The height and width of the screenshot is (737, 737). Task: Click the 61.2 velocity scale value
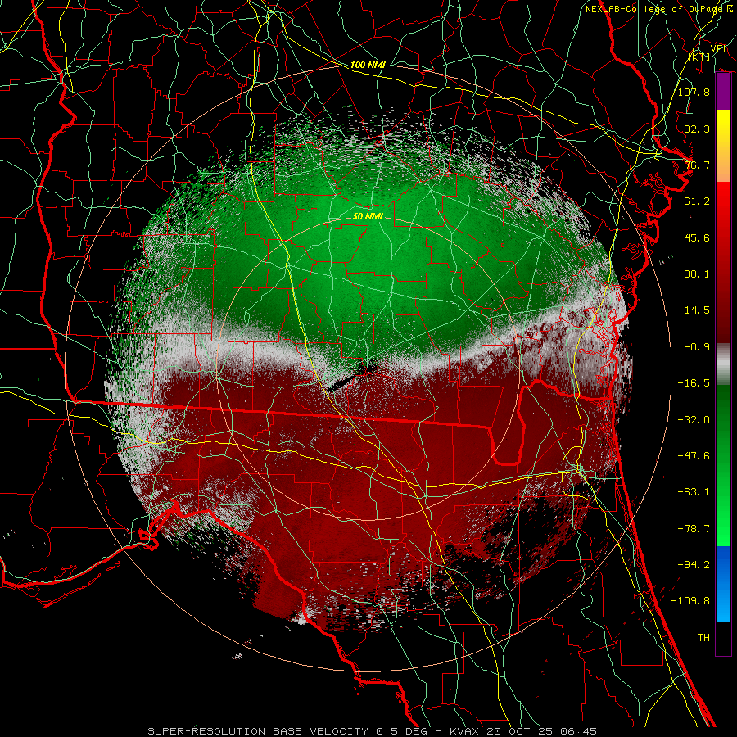[x=697, y=201]
